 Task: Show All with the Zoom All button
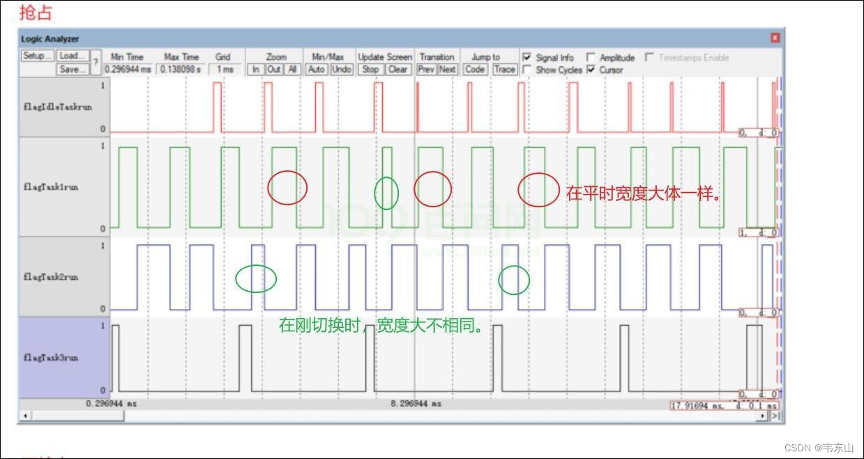[293, 69]
